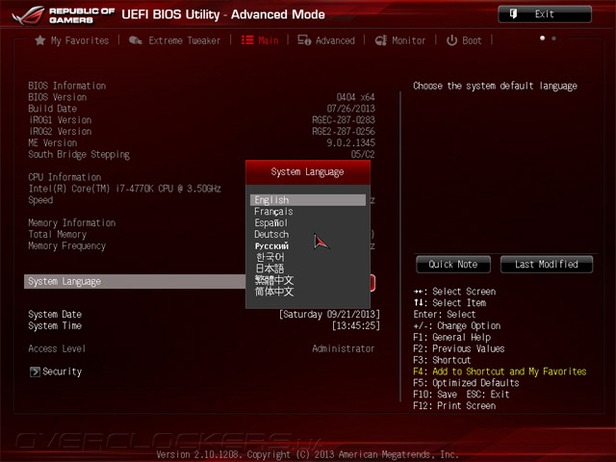Select the Main tab label
Viewport: 616px width, 462px height.
tap(269, 40)
